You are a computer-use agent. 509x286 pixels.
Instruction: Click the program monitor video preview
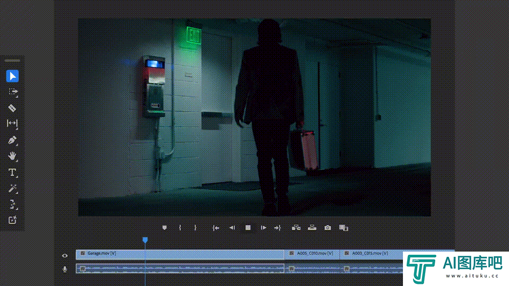(254, 118)
